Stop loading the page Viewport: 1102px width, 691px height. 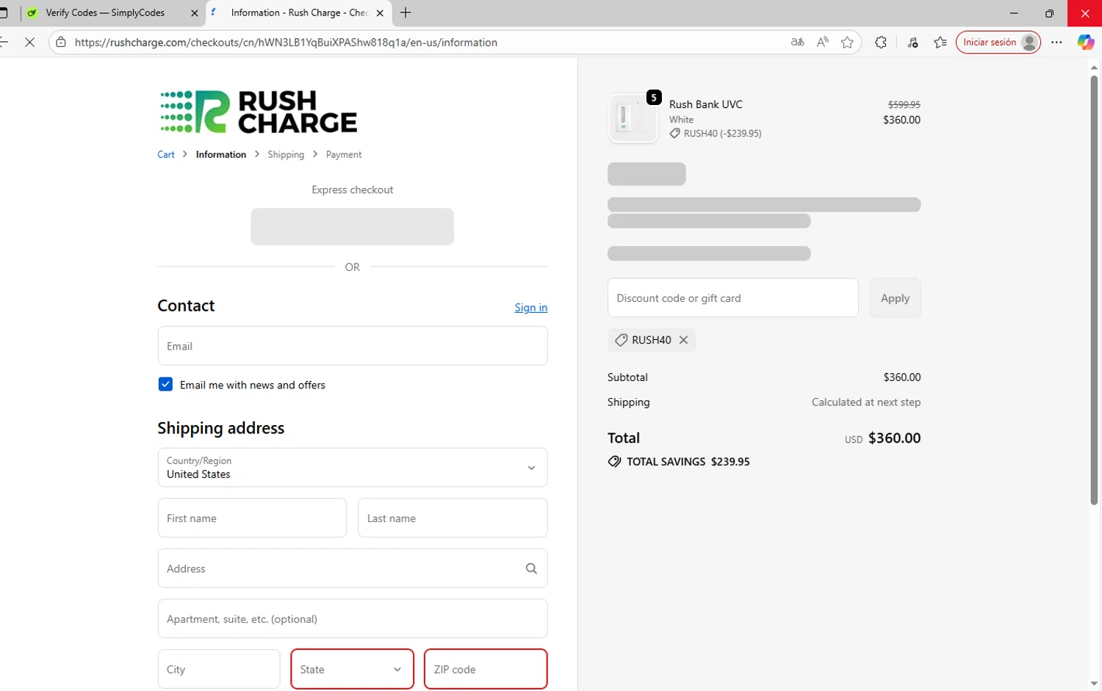29,43
